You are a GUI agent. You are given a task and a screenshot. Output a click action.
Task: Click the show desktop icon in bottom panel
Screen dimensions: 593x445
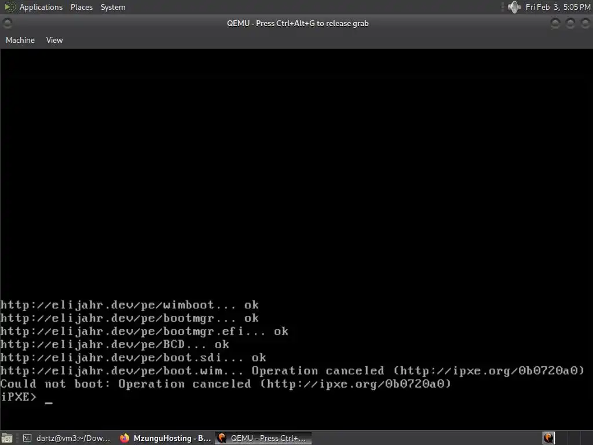pyautogui.click(x=7, y=438)
